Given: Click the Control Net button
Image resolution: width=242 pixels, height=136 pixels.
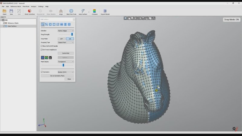Looking at the screenshot, I should tap(66, 53).
